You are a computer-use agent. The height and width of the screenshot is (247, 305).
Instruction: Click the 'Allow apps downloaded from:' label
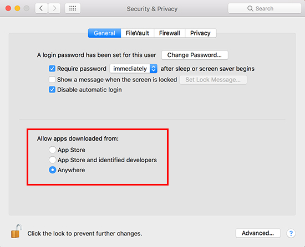(x=78, y=138)
